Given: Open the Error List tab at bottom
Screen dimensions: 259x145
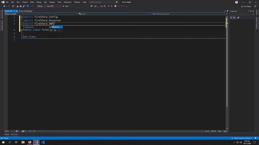Looking at the screenshot, I should tap(15, 134).
